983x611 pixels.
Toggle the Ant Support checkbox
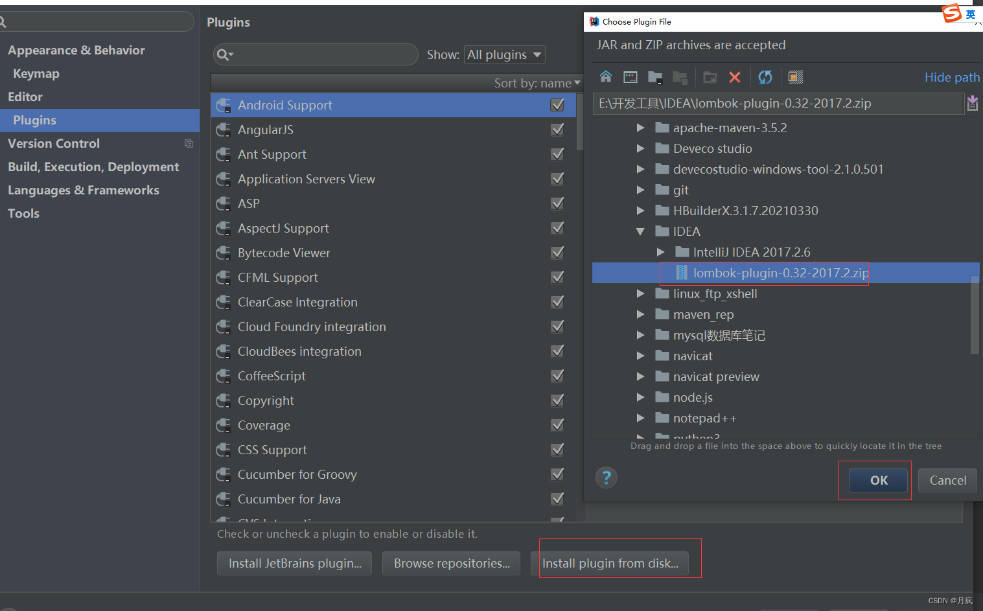(x=557, y=154)
